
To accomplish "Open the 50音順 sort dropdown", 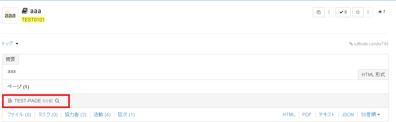I will 371,115.
